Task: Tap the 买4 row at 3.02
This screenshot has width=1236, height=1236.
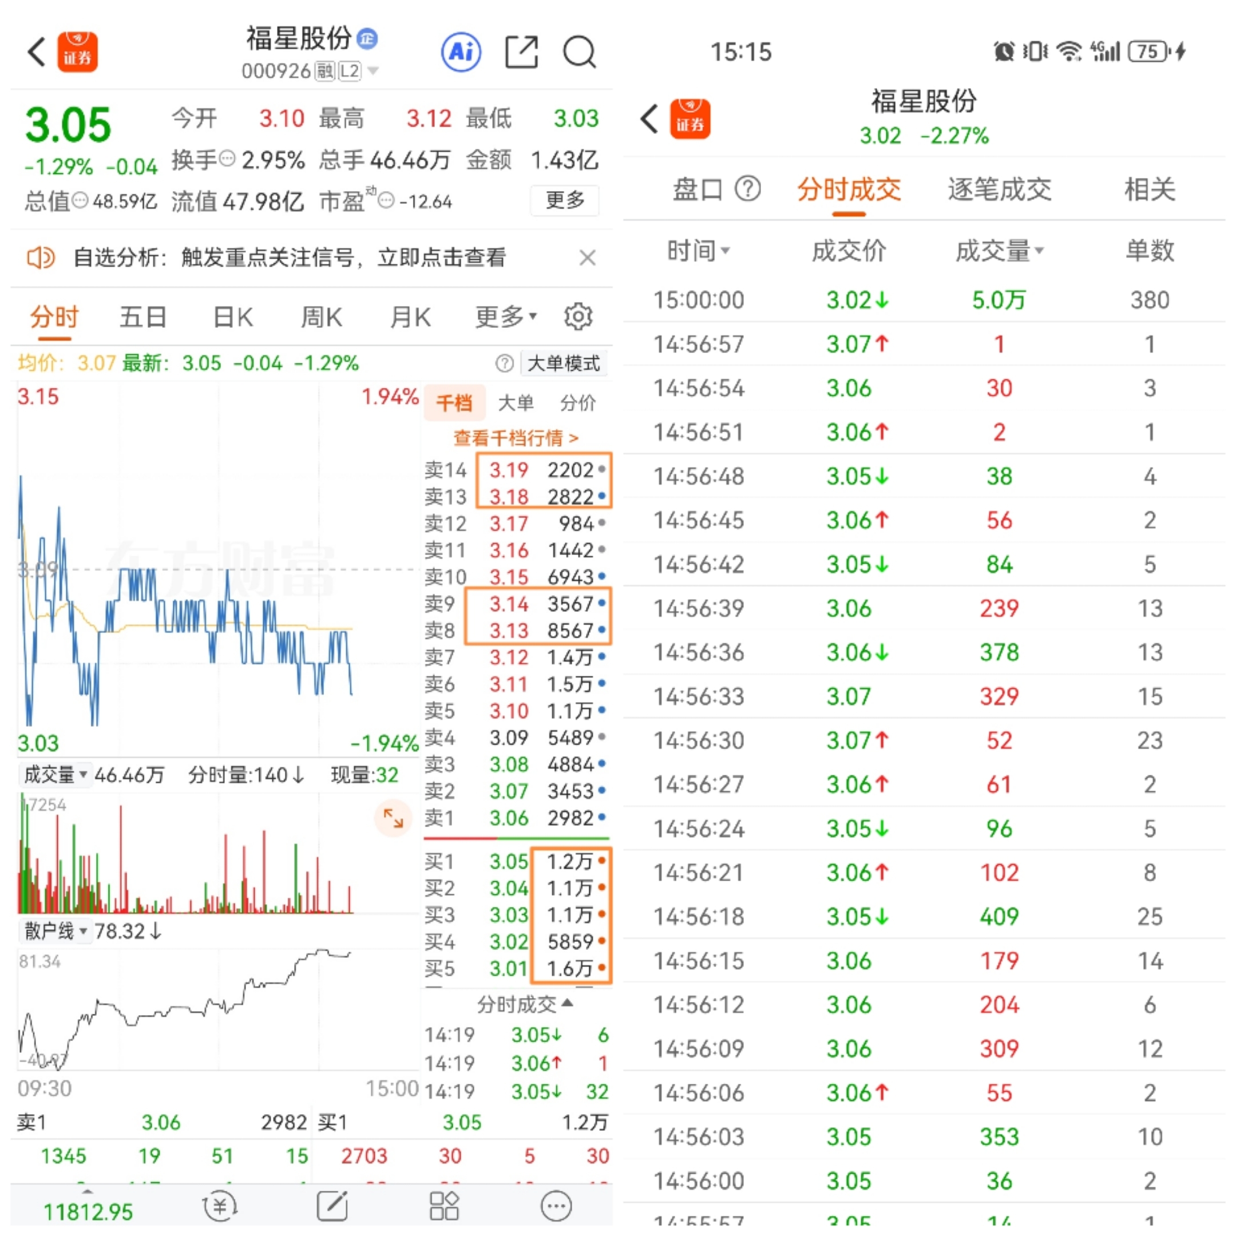Action: coord(516,942)
